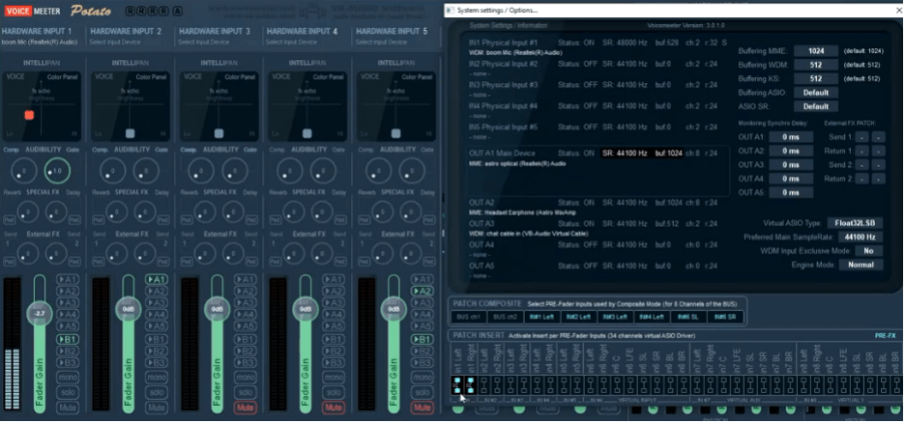Click Hardware Input 4 Compressor knob

[289, 171]
